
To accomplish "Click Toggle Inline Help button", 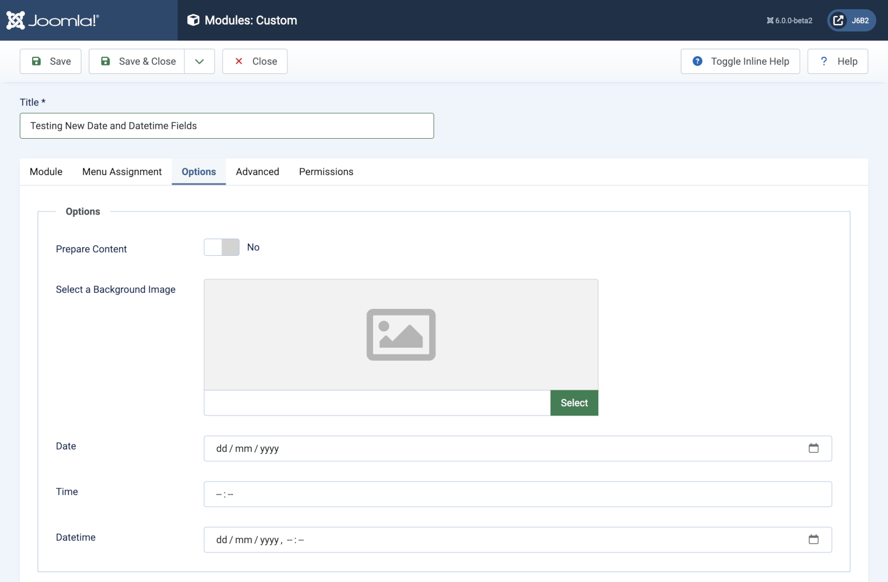I will click(x=740, y=62).
